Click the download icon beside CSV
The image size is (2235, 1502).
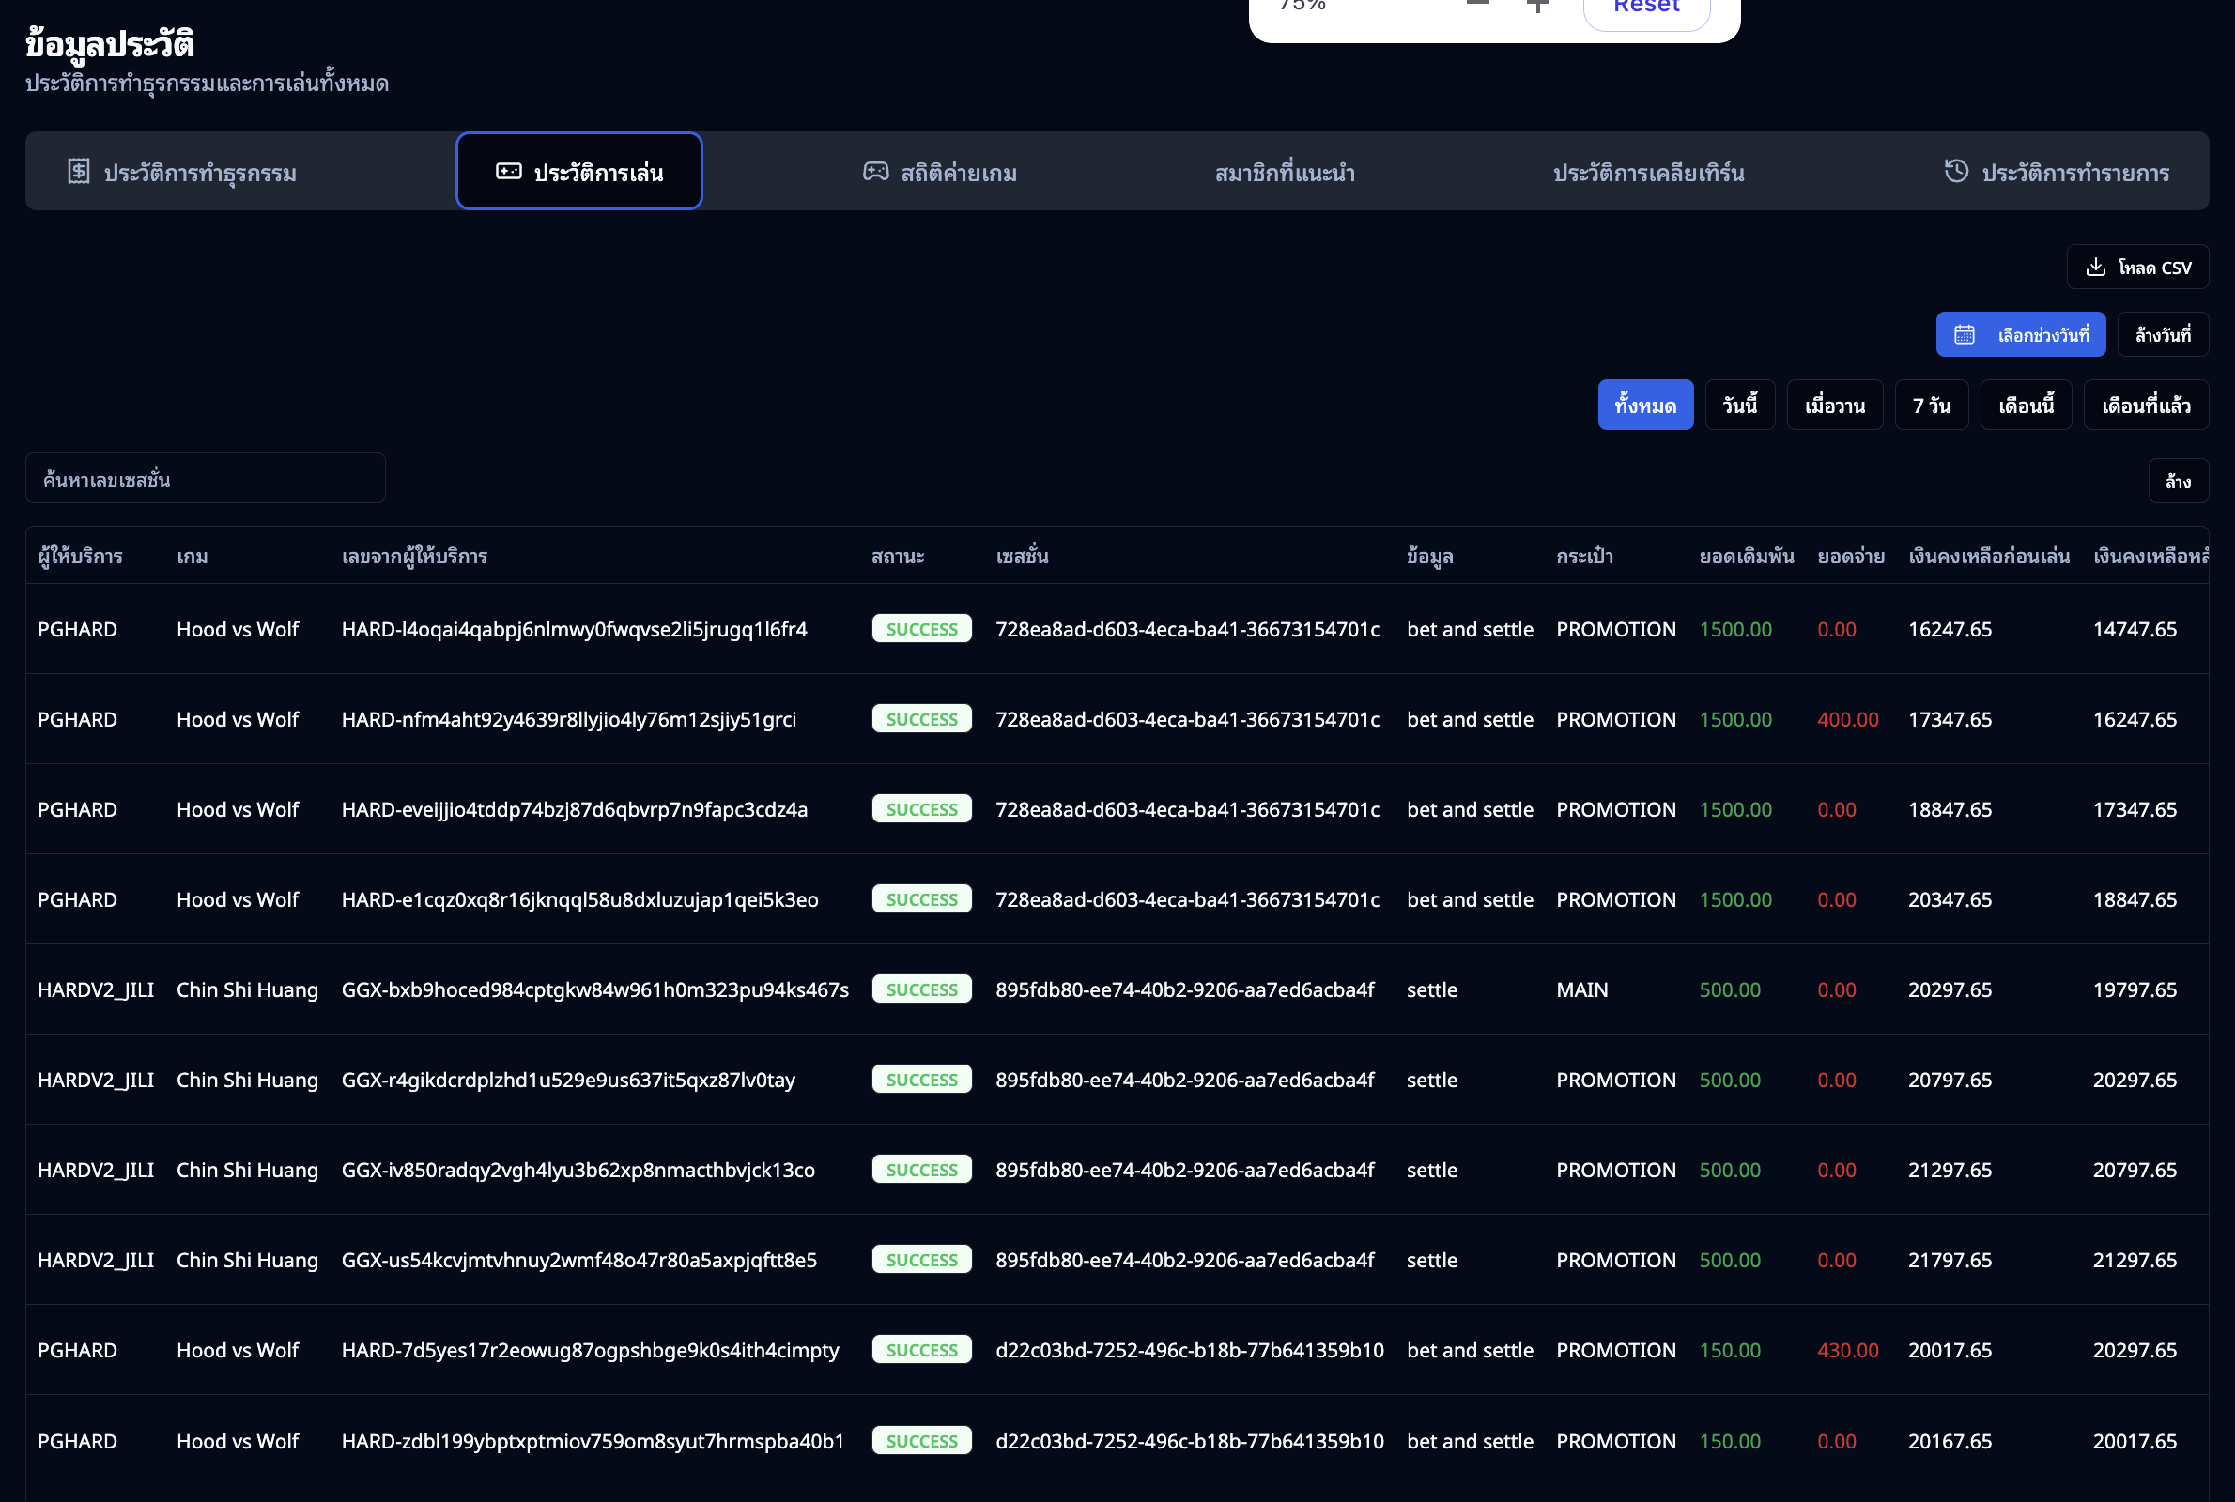pos(2095,268)
